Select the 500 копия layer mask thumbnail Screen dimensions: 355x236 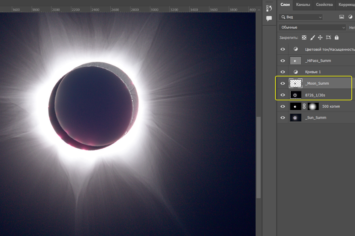tap(313, 106)
